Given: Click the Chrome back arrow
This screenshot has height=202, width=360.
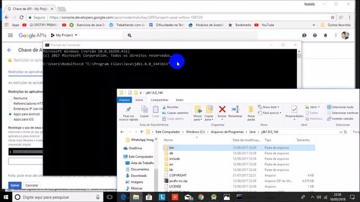Looking at the screenshot, I should 7,17.
